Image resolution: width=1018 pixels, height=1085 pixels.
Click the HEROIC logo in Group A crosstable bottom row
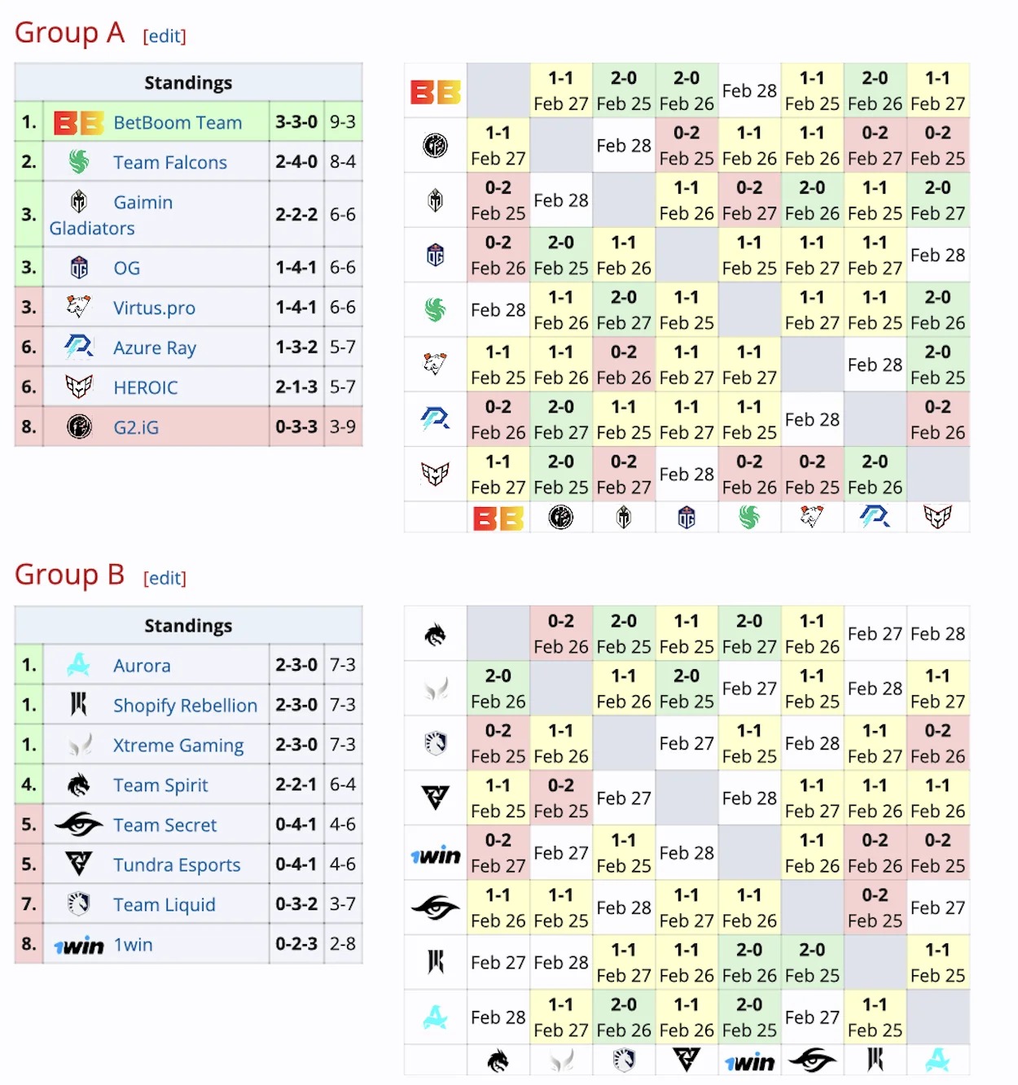(x=937, y=517)
